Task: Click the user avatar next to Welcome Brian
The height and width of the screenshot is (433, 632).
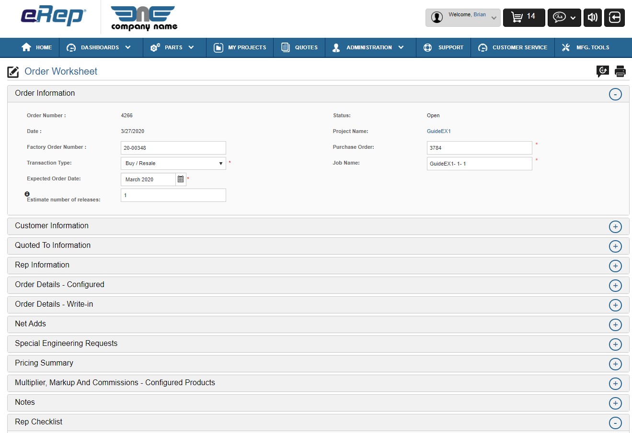Action: point(437,17)
